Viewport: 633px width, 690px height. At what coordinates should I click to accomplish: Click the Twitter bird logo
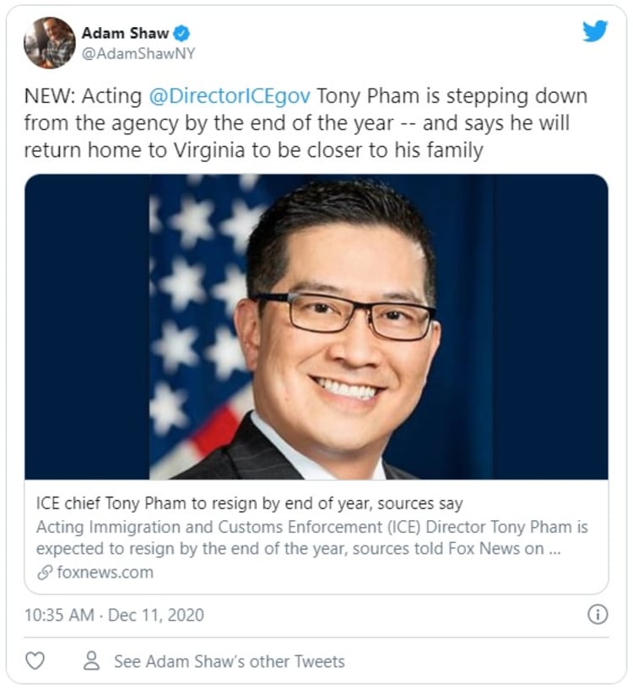[x=595, y=31]
